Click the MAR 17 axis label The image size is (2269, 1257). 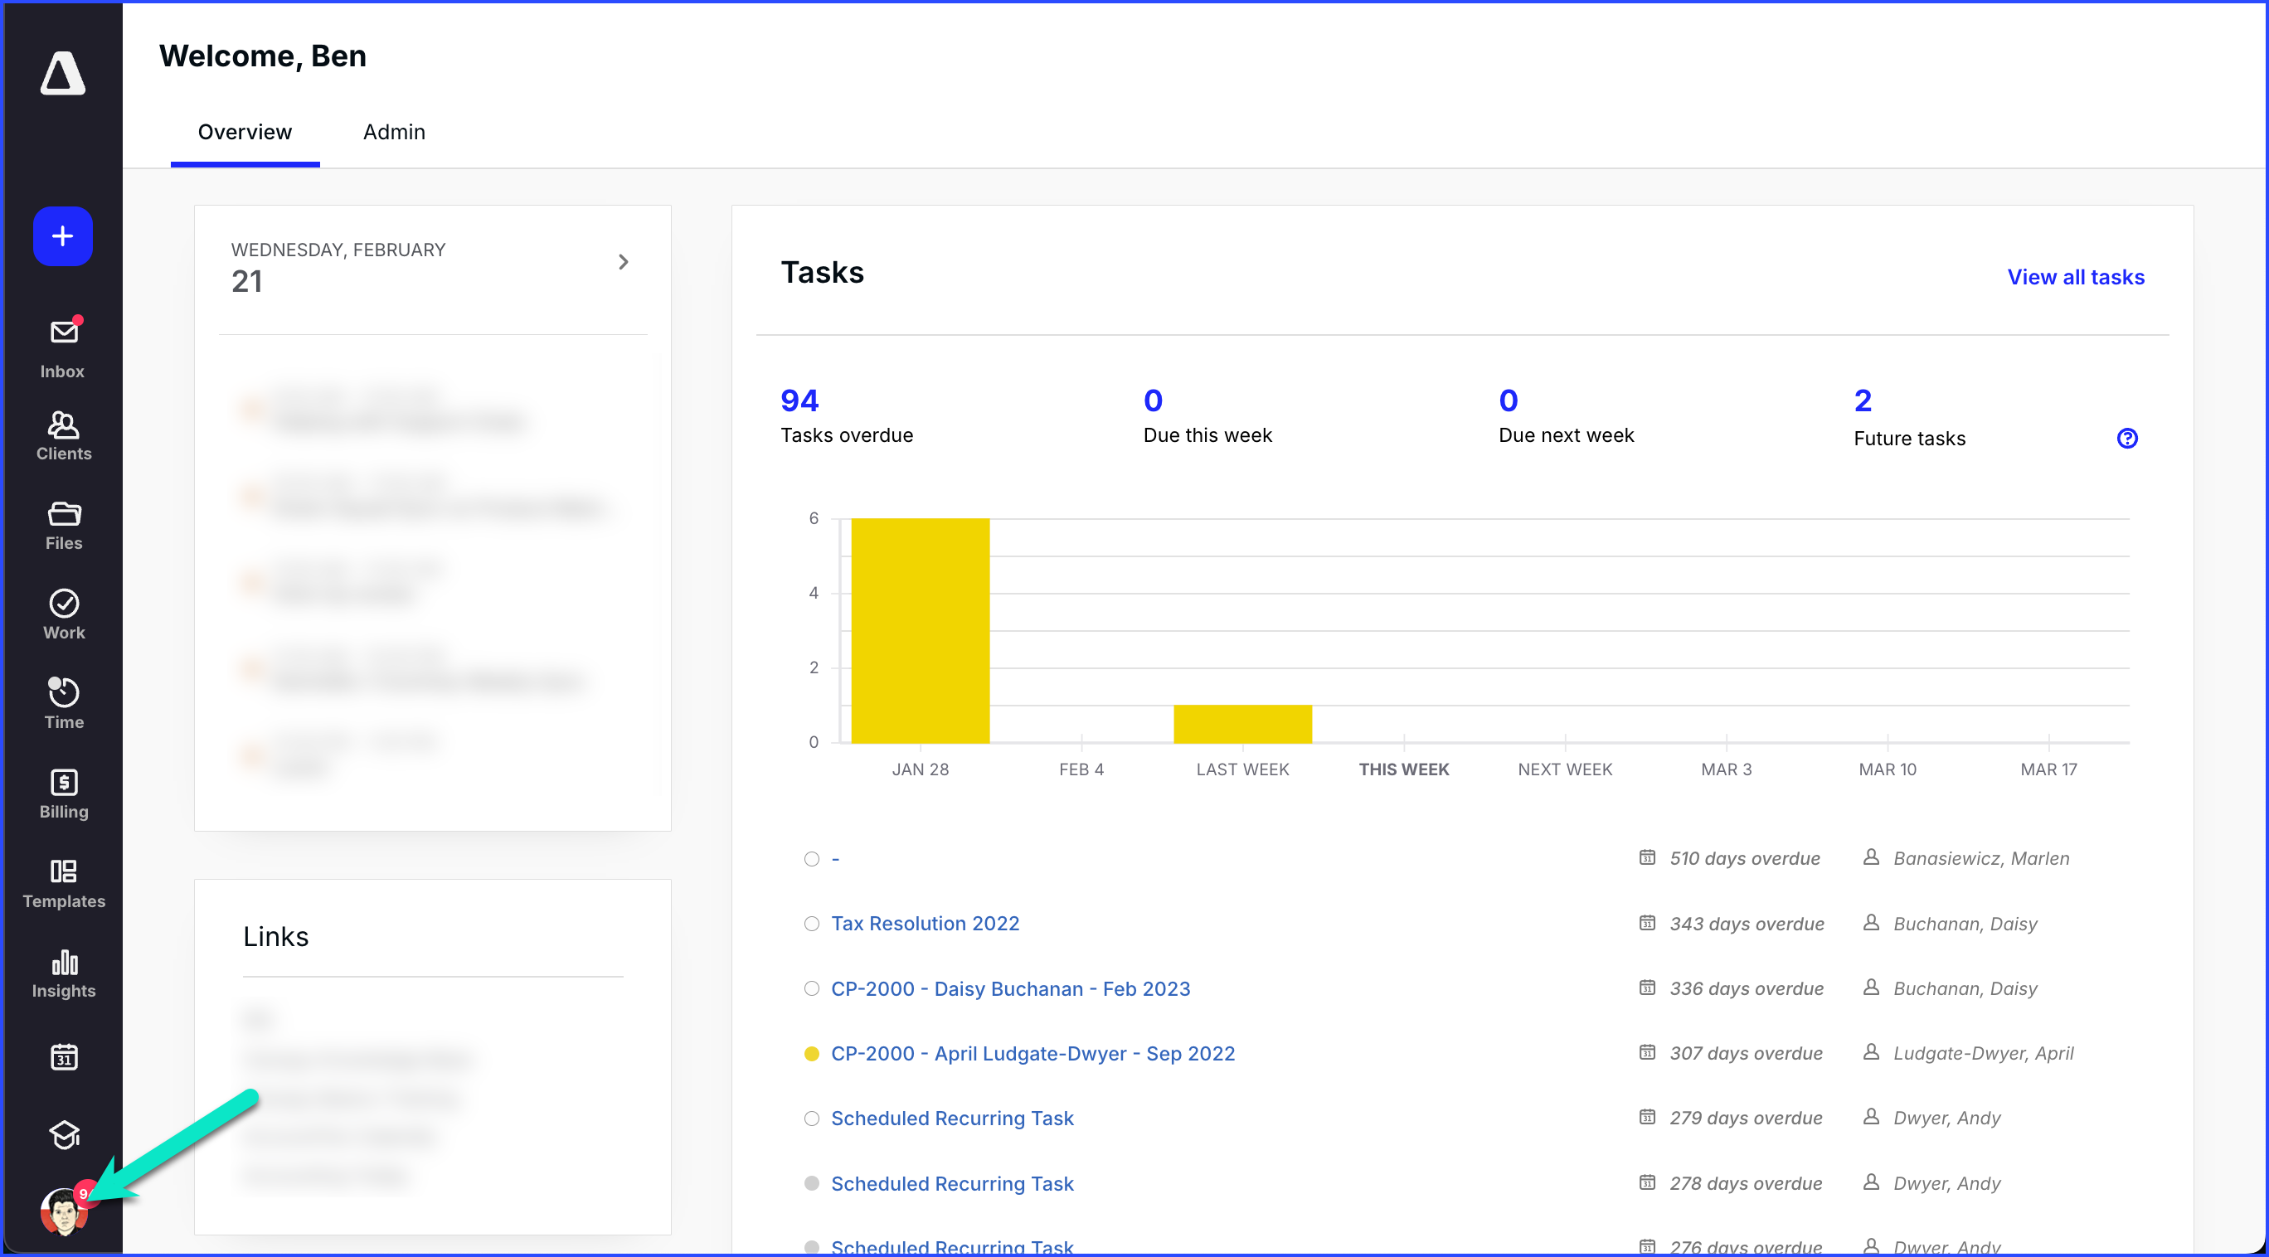(x=2048, y=769)
